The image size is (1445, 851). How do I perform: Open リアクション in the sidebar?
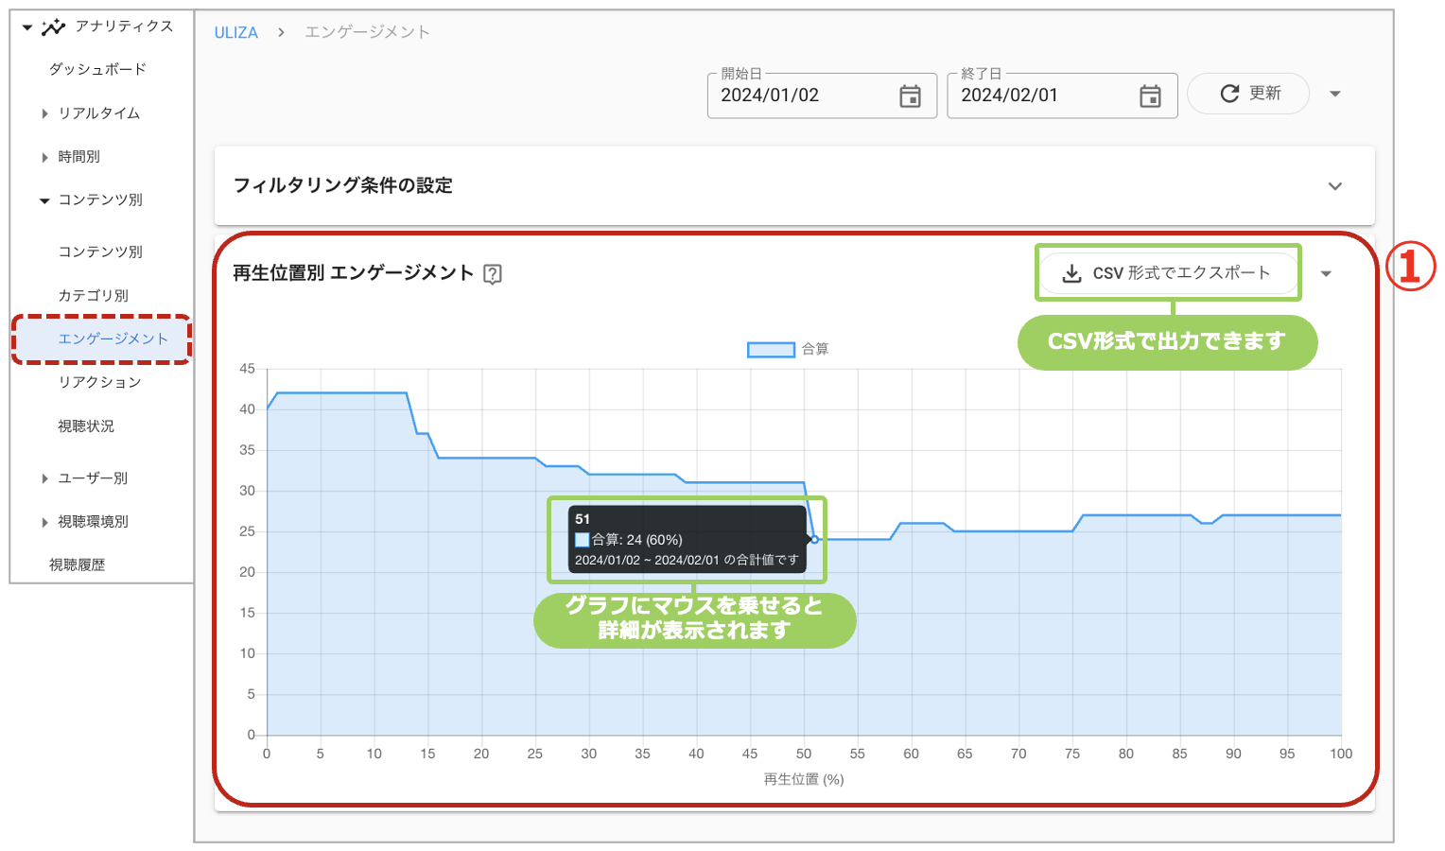pyautogui.click(x=99, y=382)
